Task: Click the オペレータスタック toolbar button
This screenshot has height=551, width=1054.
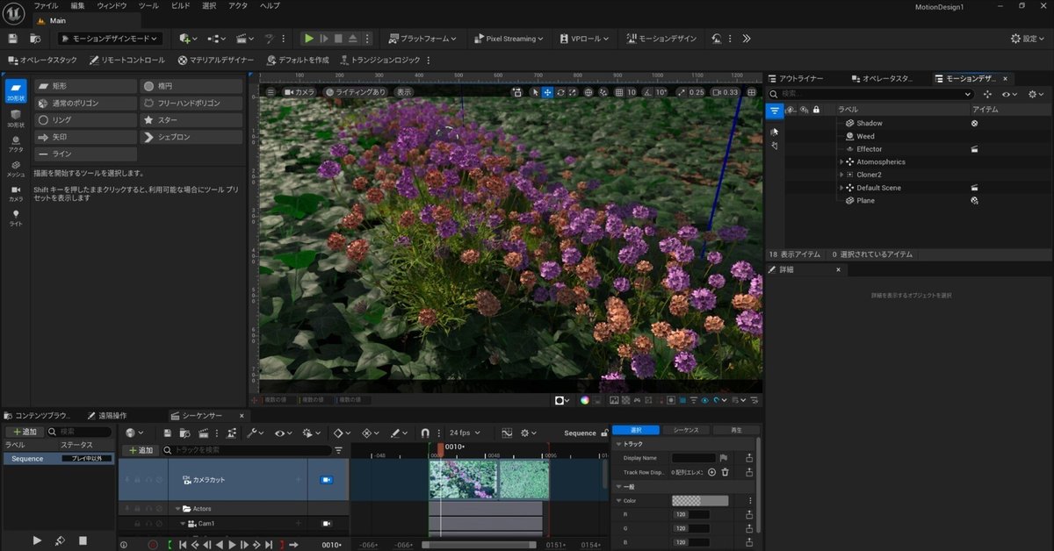Action: click(x=42, y=60)
